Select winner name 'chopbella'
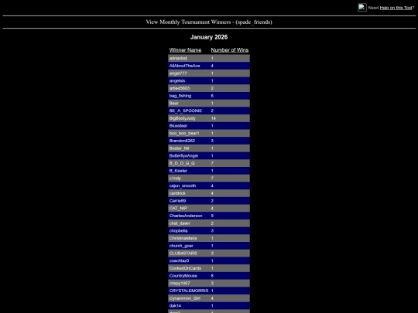Image resolution: width=418 pixels, height=313 pixels. coord(178,231)
